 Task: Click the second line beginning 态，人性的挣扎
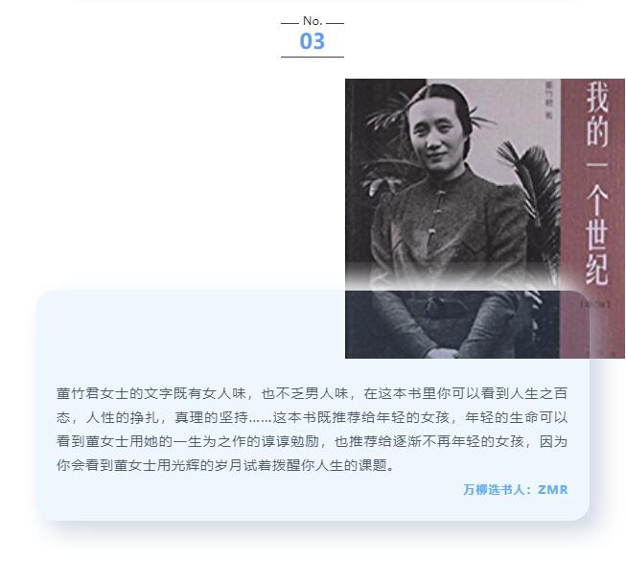pos(312,417)
